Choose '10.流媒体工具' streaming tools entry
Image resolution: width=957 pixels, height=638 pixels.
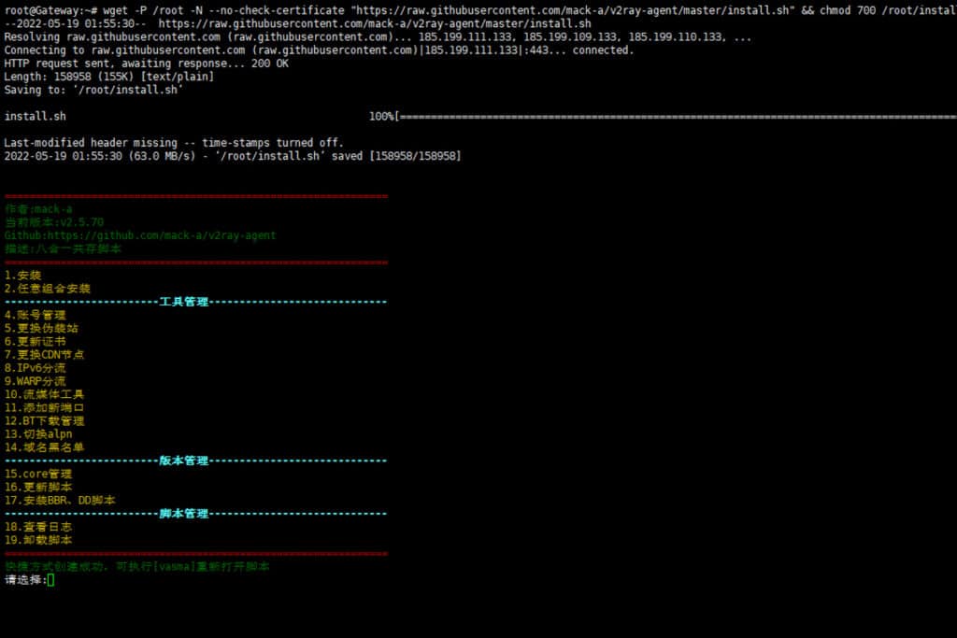click(x=45, y=394)
